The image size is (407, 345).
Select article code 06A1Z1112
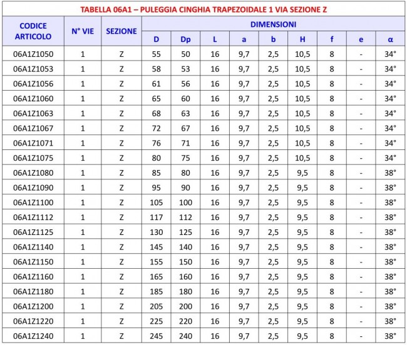pos(33,217)
